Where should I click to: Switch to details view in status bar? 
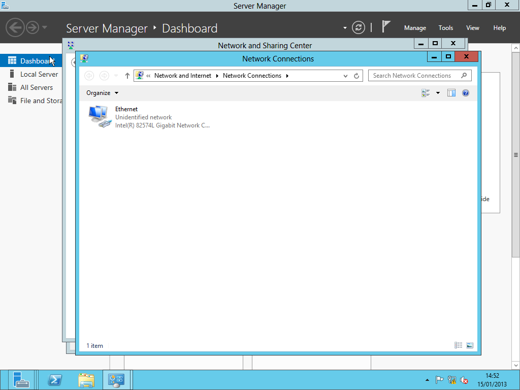(459, 345)
